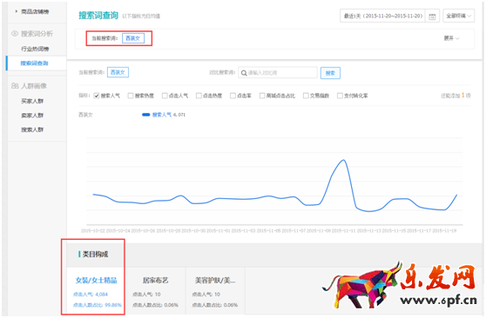Click the 搜索词查询 page title
The image size is (486, 318).
(98, 16)
